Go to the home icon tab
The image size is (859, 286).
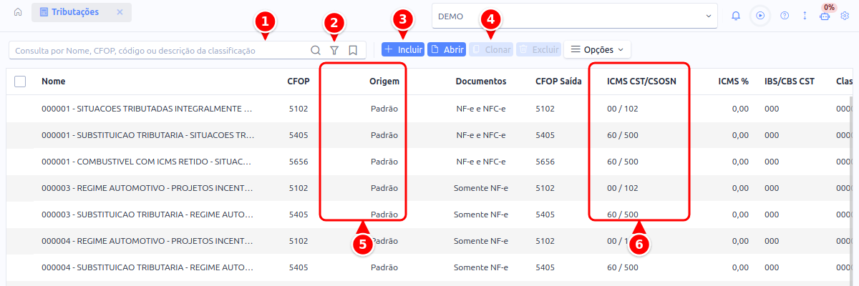pyautogui.click(x=18, y=13)
